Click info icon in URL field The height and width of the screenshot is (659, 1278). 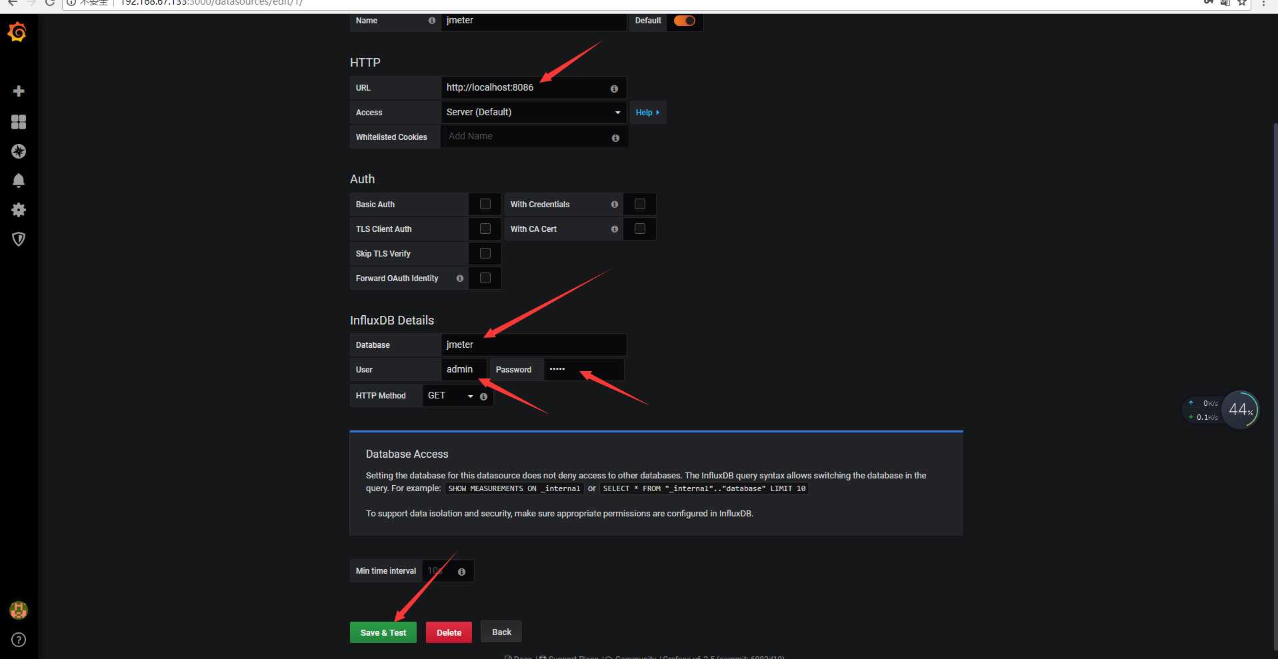614,89
